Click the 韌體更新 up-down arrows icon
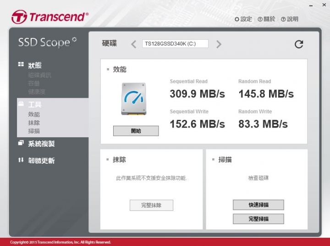330x246 pixels. pyautogui.click(x=21, y=160)
